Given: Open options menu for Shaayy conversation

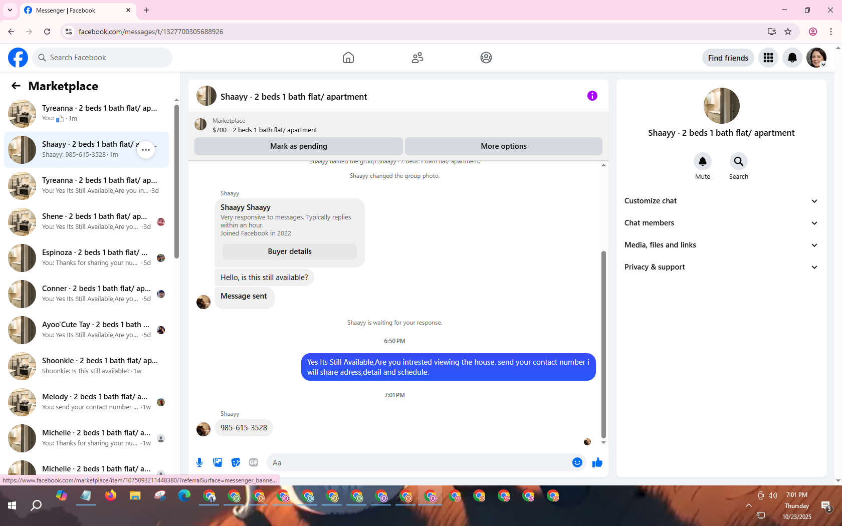Looking at the screenshot, I should [x=146, y=150].
